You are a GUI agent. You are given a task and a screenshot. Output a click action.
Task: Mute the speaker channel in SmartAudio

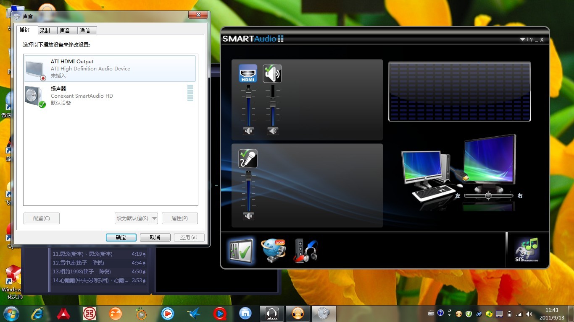point(273,131)
